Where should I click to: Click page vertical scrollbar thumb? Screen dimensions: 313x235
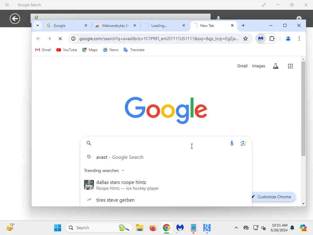pos(303,109)
